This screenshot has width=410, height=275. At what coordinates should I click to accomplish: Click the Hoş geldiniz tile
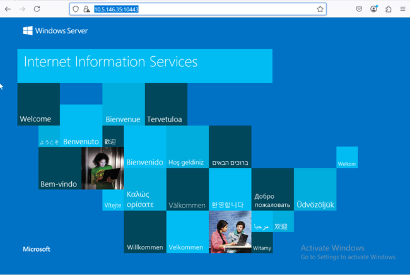[187, 147]
